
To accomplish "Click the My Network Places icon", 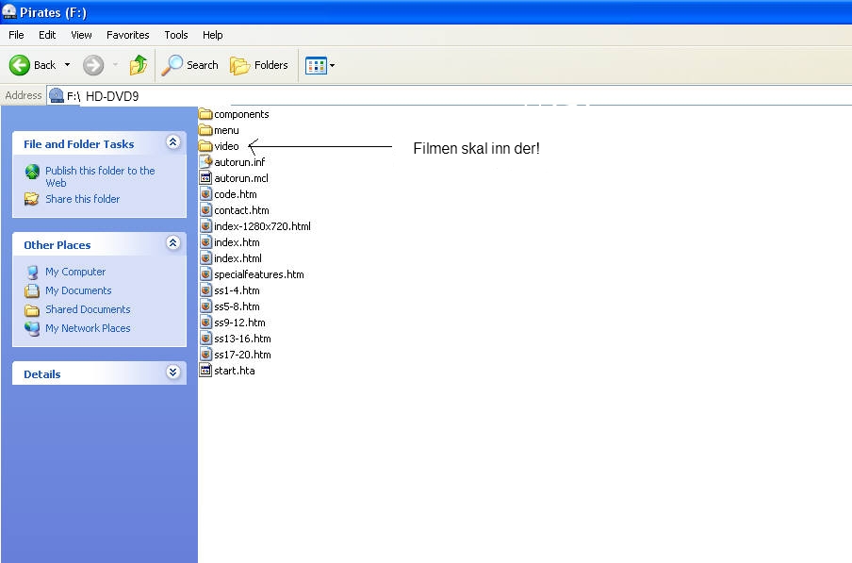I will point(32,329).
